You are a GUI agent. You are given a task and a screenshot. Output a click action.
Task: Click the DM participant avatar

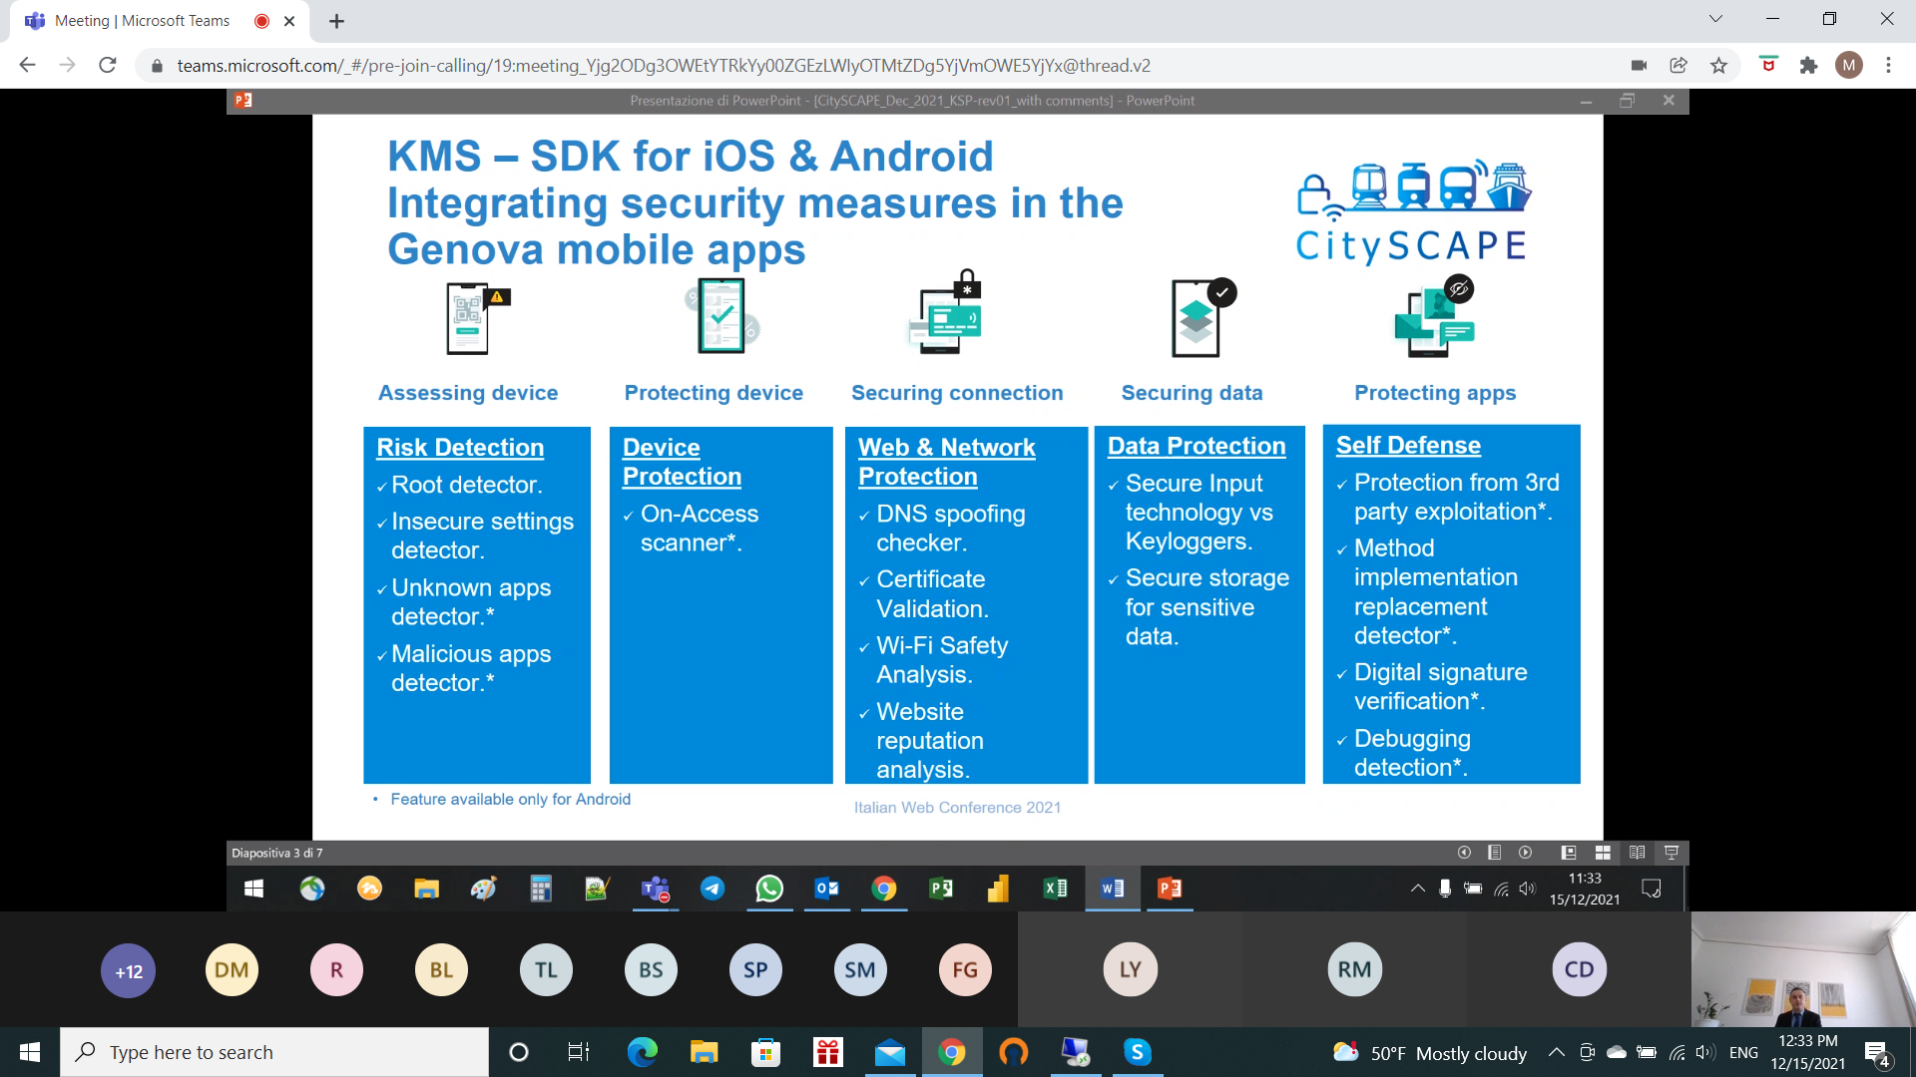(x=232, y=970)
